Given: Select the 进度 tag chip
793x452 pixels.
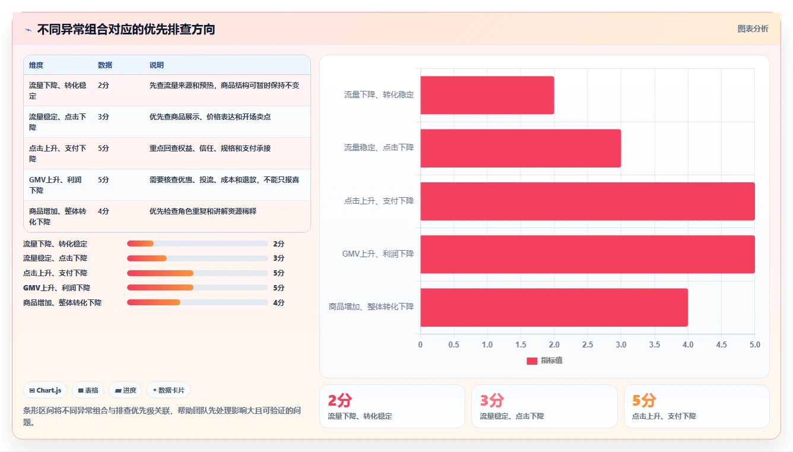Looking at the screenshot, I should point(125,390).
